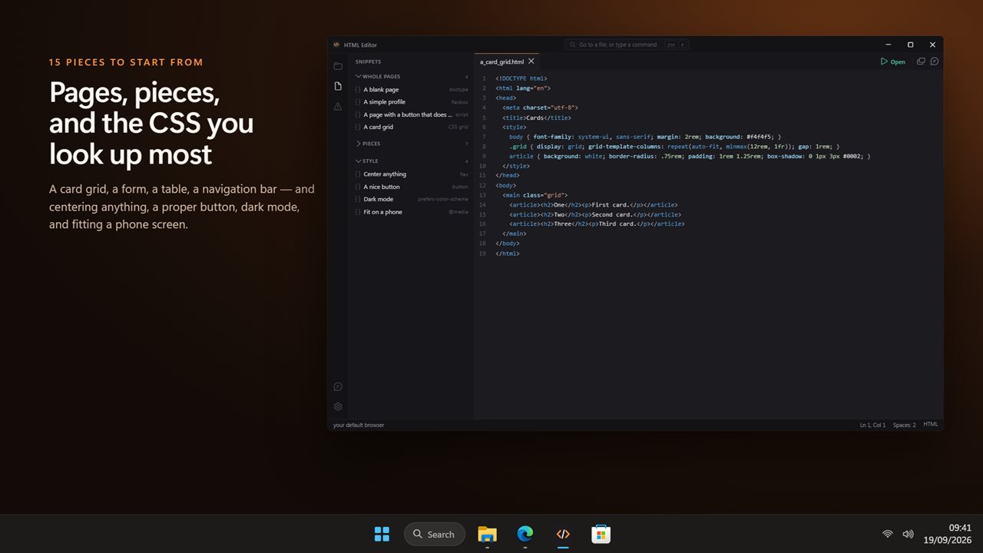This screenshot has height=553, width=983.
Task: Launch Microsoft Edge from the taskbar
Action: 525,534
